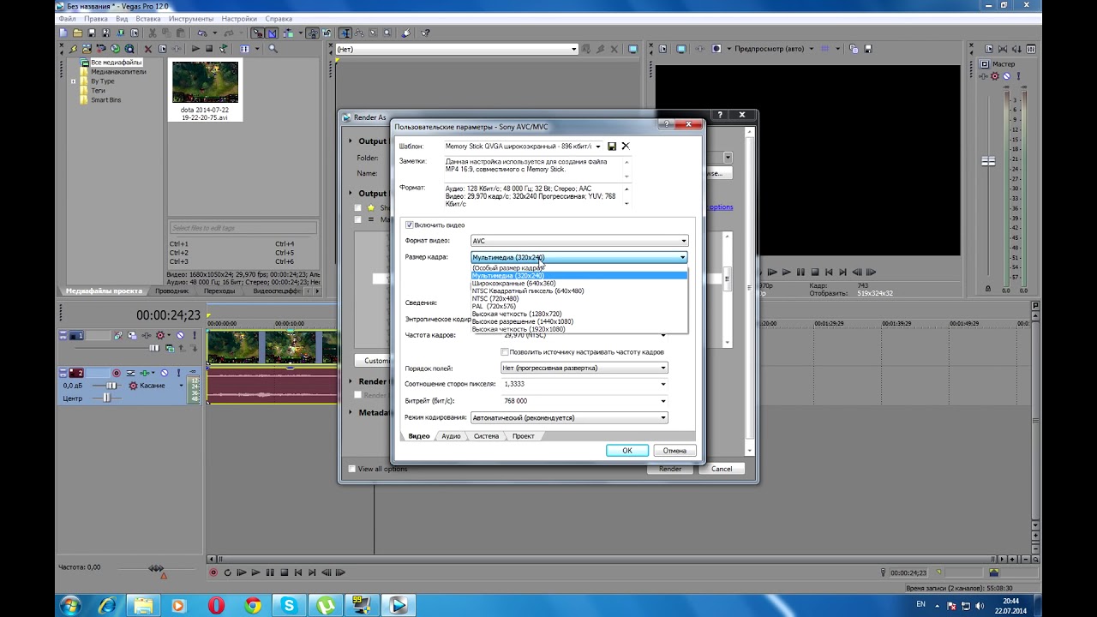Delete the template with the X icon

click(x=626, y=147)
